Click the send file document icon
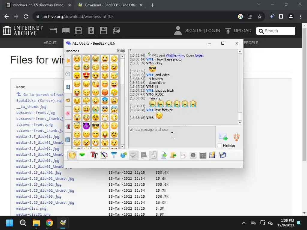The image size is (307, 230). point(163,155)
